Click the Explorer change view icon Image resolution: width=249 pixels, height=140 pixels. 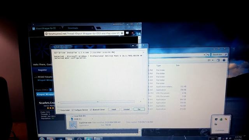(x=209, y=60)
